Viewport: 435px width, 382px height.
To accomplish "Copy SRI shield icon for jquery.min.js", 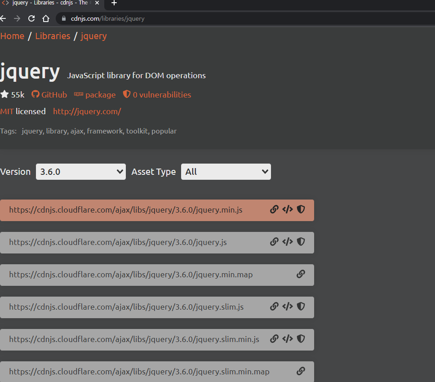I will (x=301, y=209).
